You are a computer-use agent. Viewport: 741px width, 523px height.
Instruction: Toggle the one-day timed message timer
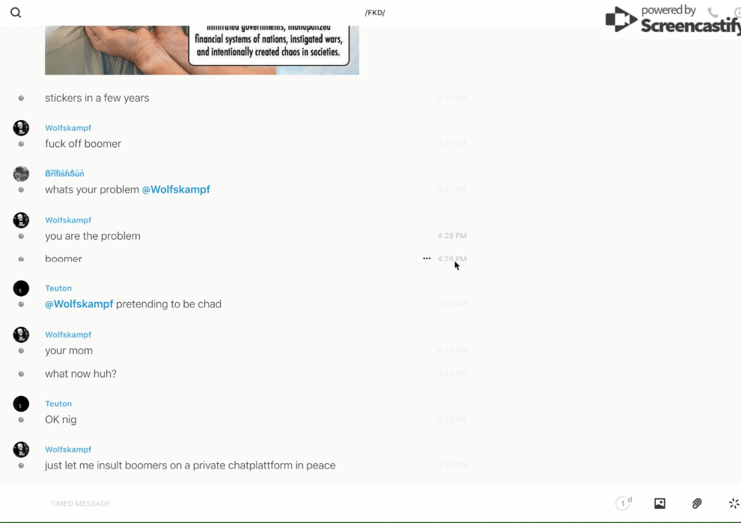point(623,503)
